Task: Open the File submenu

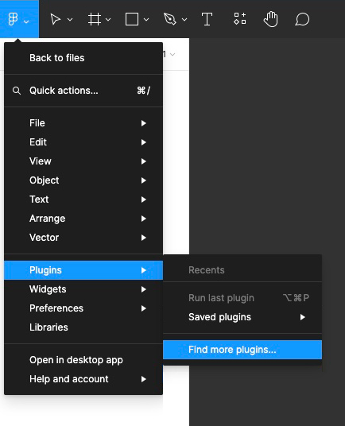Action: [83, 123]
